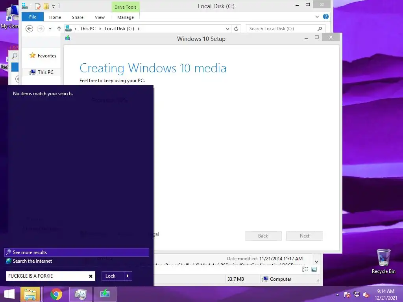Open File Explorer from taskbar
This screenshot has width=403, height=302.
30,294
